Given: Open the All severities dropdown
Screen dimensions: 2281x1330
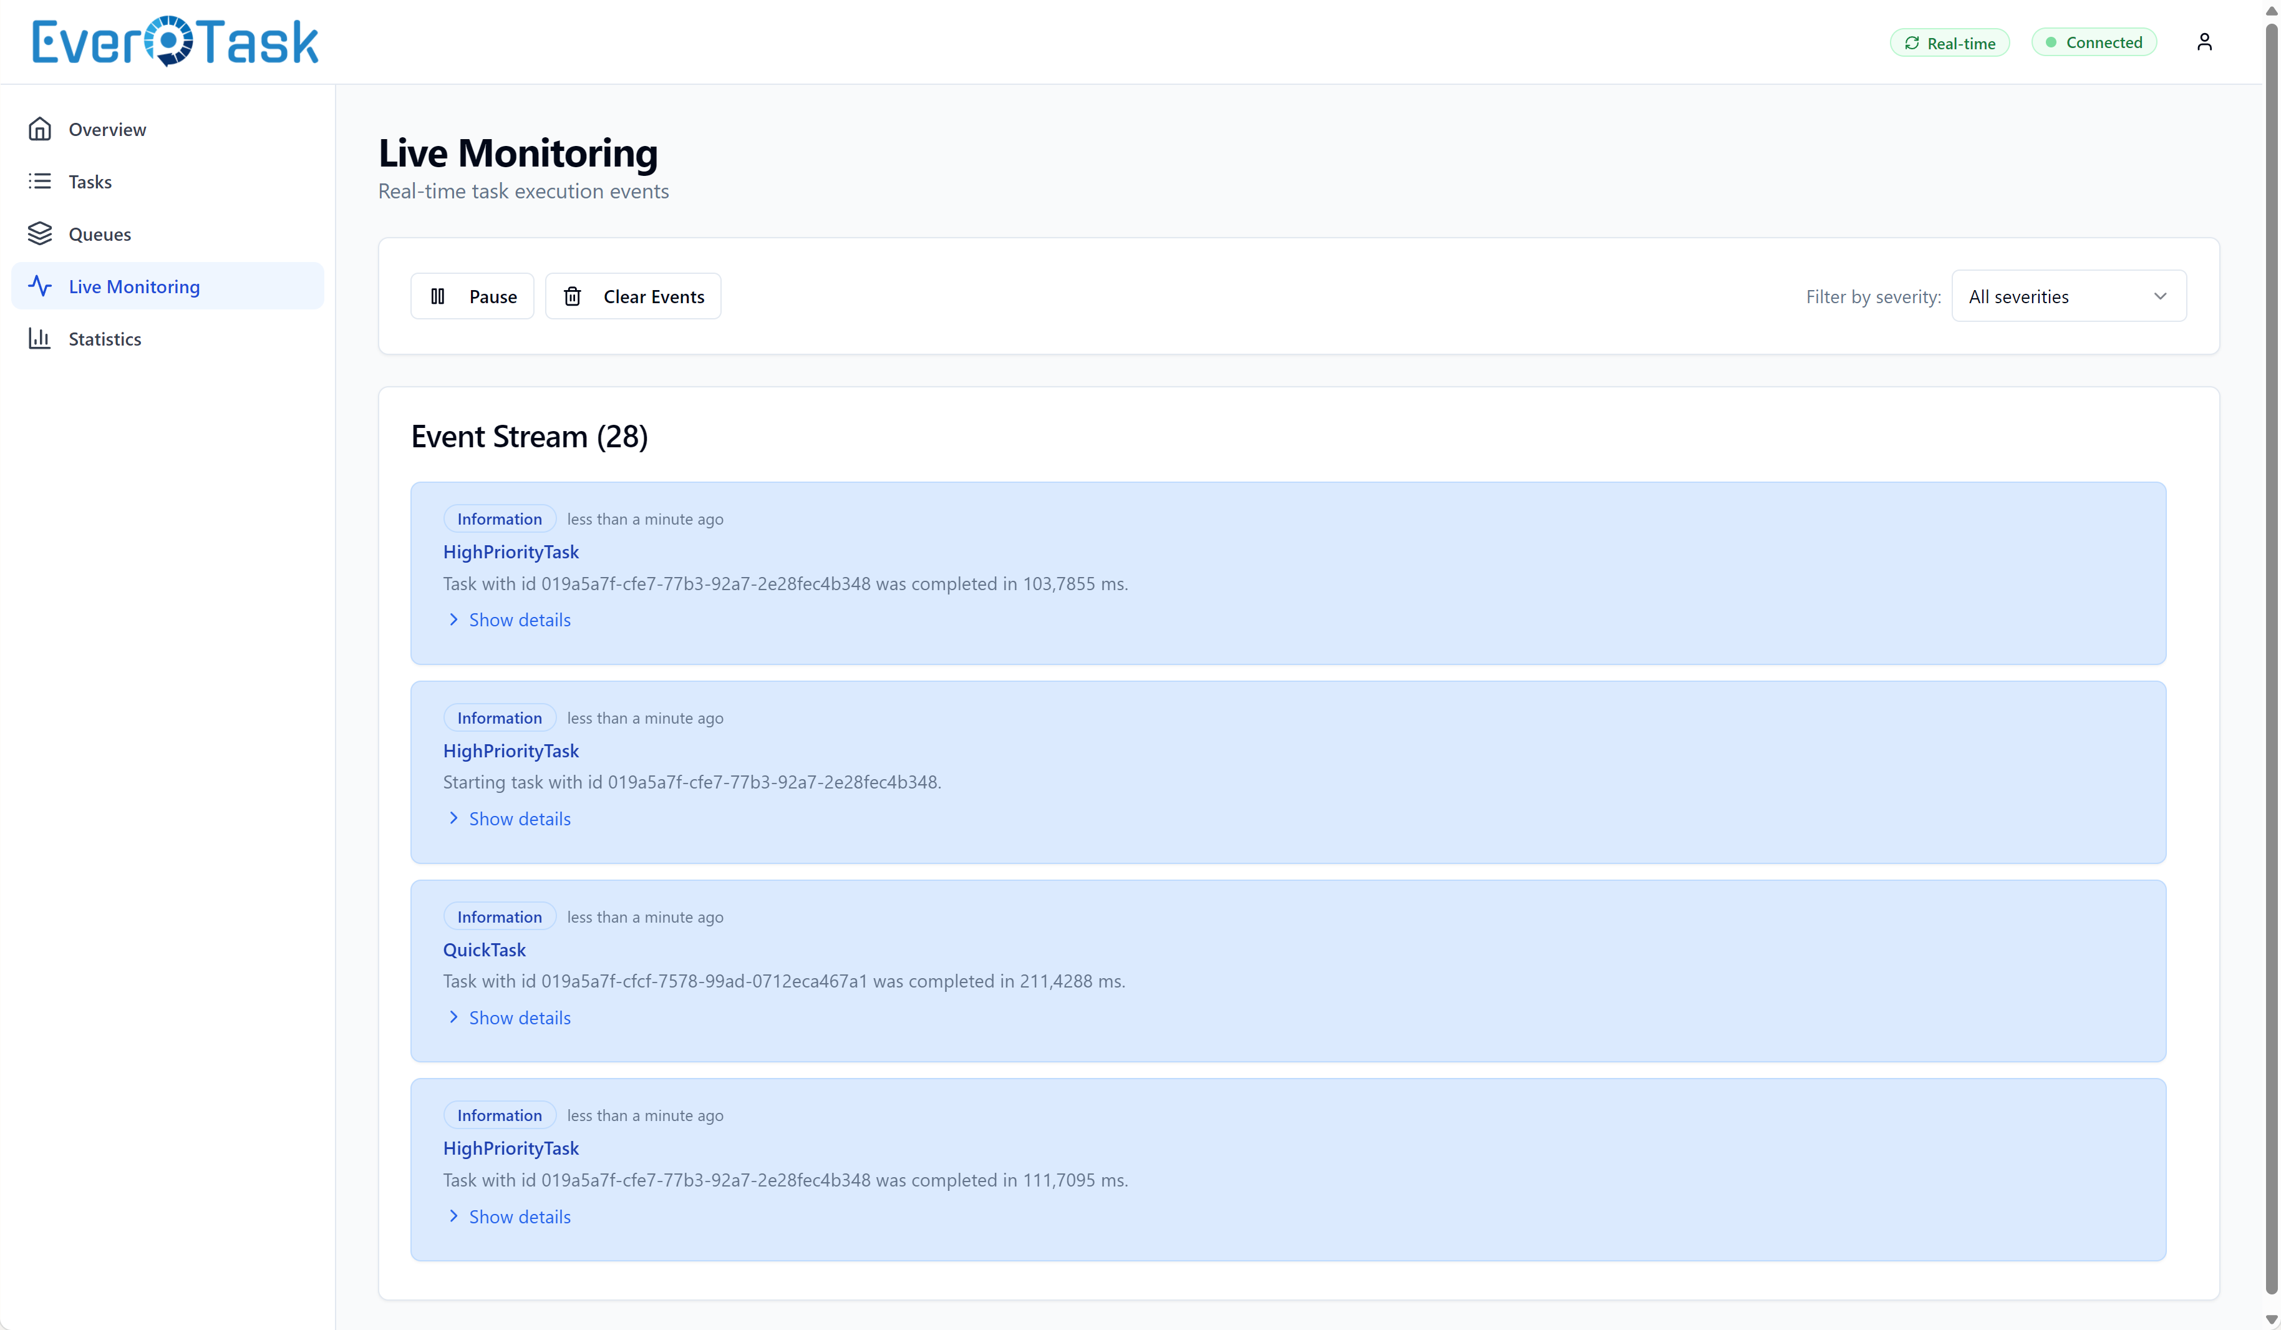Looking at the screenshot, I should coord(2068,297).
